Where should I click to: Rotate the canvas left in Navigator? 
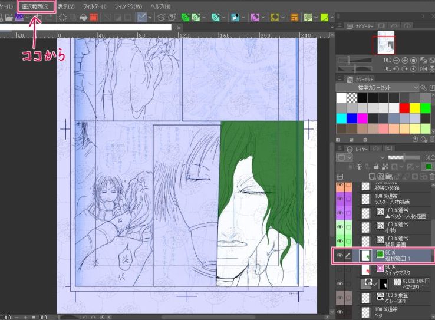coord(396,69)
